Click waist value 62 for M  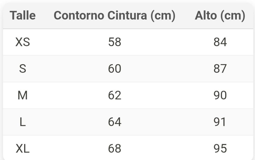[114, 95]
